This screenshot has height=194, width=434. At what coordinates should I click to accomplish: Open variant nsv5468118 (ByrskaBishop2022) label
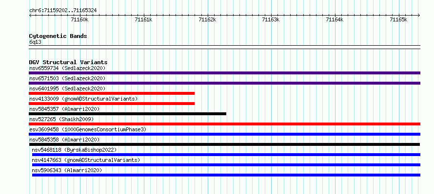(x=74, y=150)
